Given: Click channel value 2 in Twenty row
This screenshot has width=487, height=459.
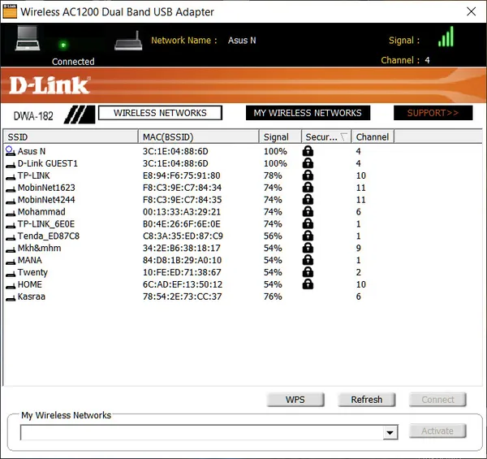Looking at the screenshot, I should (359, 272).
